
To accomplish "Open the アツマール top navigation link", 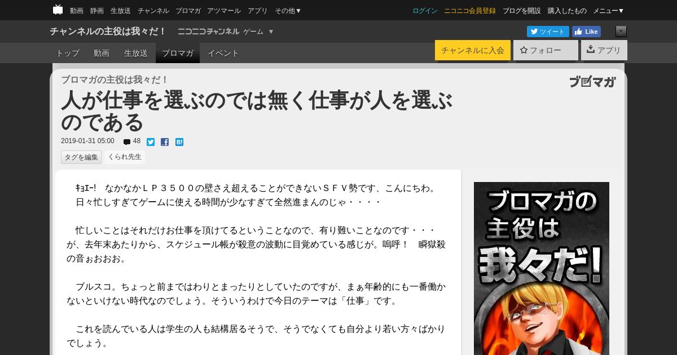I will (x=224, y=11).
